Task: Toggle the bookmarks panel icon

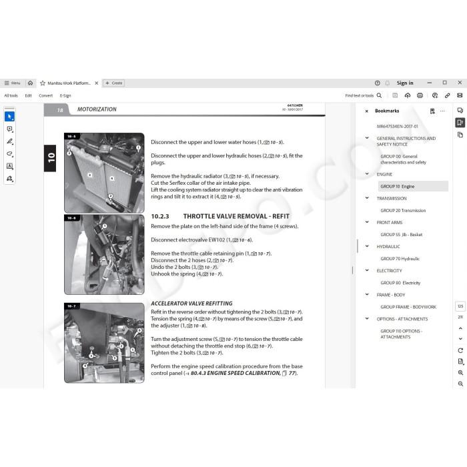Action: click(x=460, y=122)
